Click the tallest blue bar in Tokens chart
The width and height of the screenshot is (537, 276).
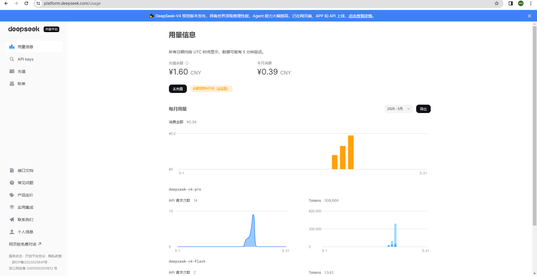[x=395, y=235]
